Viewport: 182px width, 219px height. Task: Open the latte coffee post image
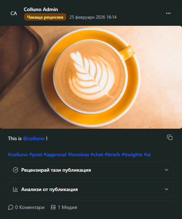pyautogui.click(x=91, y=77)
